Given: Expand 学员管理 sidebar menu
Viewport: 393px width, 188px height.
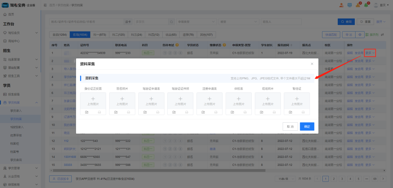Looking at the screenshot, I should point(20,168).
